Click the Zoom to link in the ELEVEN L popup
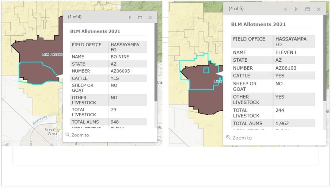331x188 pixels. point(242,138)
